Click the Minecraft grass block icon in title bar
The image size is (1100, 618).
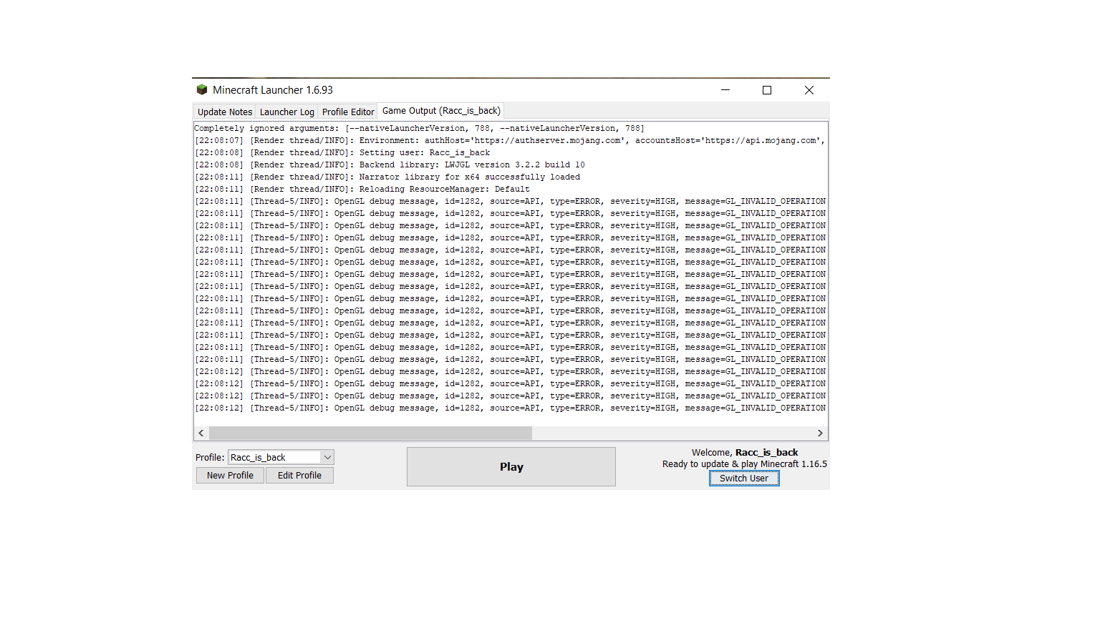202,90
